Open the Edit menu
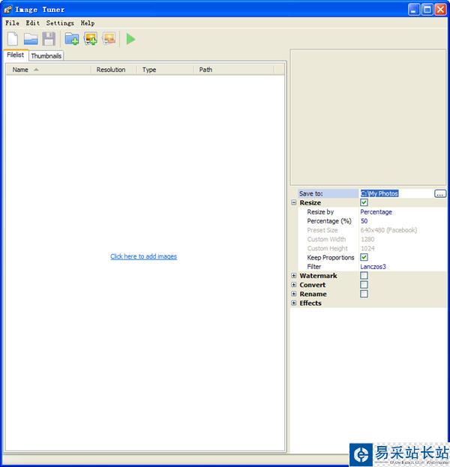Viewport: 450px width, 467px height. (33, 23)
